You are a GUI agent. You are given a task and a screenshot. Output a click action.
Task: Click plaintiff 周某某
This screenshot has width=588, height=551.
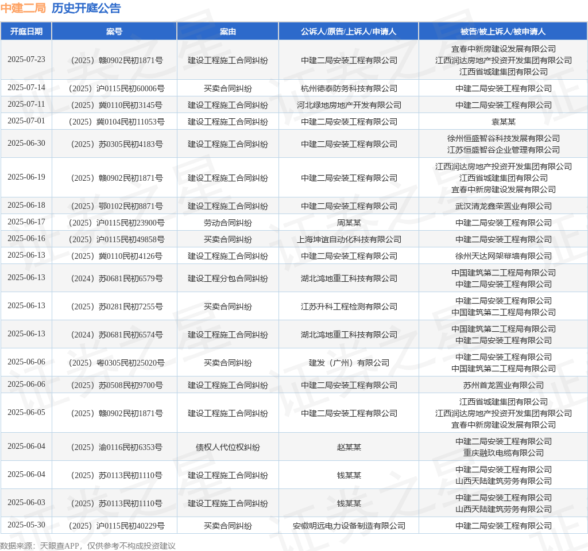pos(349,223)
